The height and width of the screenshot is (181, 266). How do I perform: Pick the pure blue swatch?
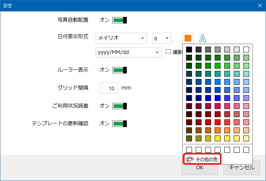tap(218, 98)
